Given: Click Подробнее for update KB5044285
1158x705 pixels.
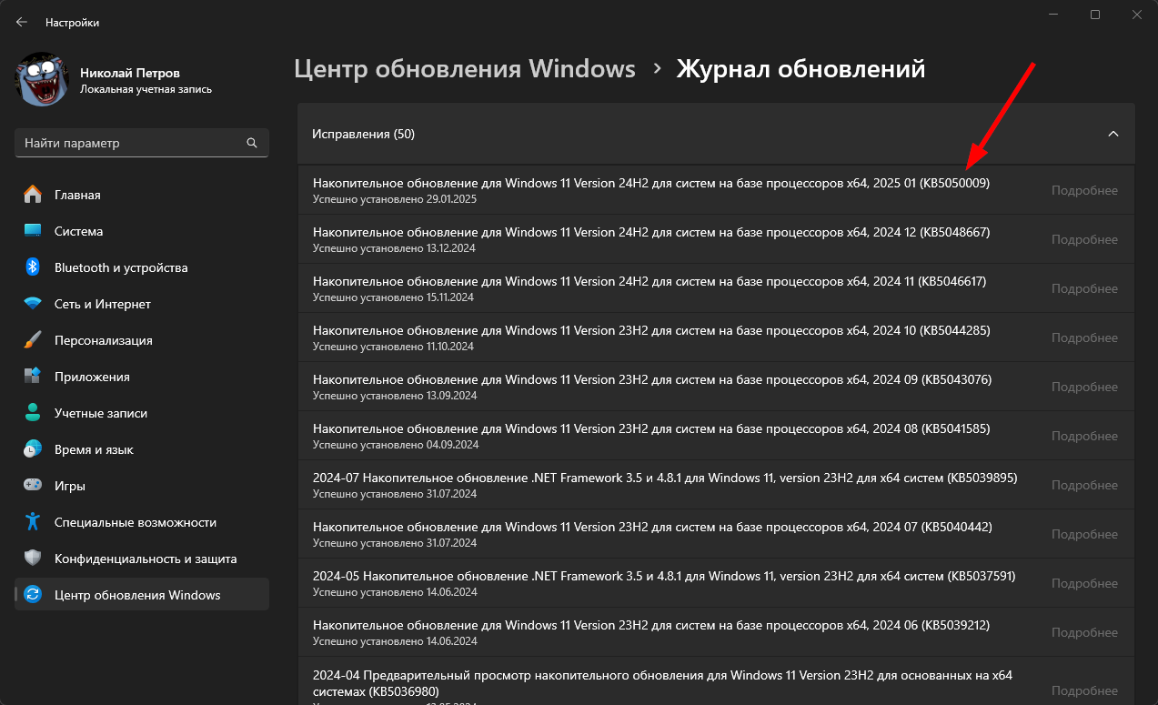Looking at the screenshot, I should pyautogui.click(x=1084, y=337).
